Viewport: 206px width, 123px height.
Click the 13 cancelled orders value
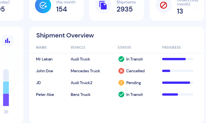pyautogui.click(x=180, y=11)
